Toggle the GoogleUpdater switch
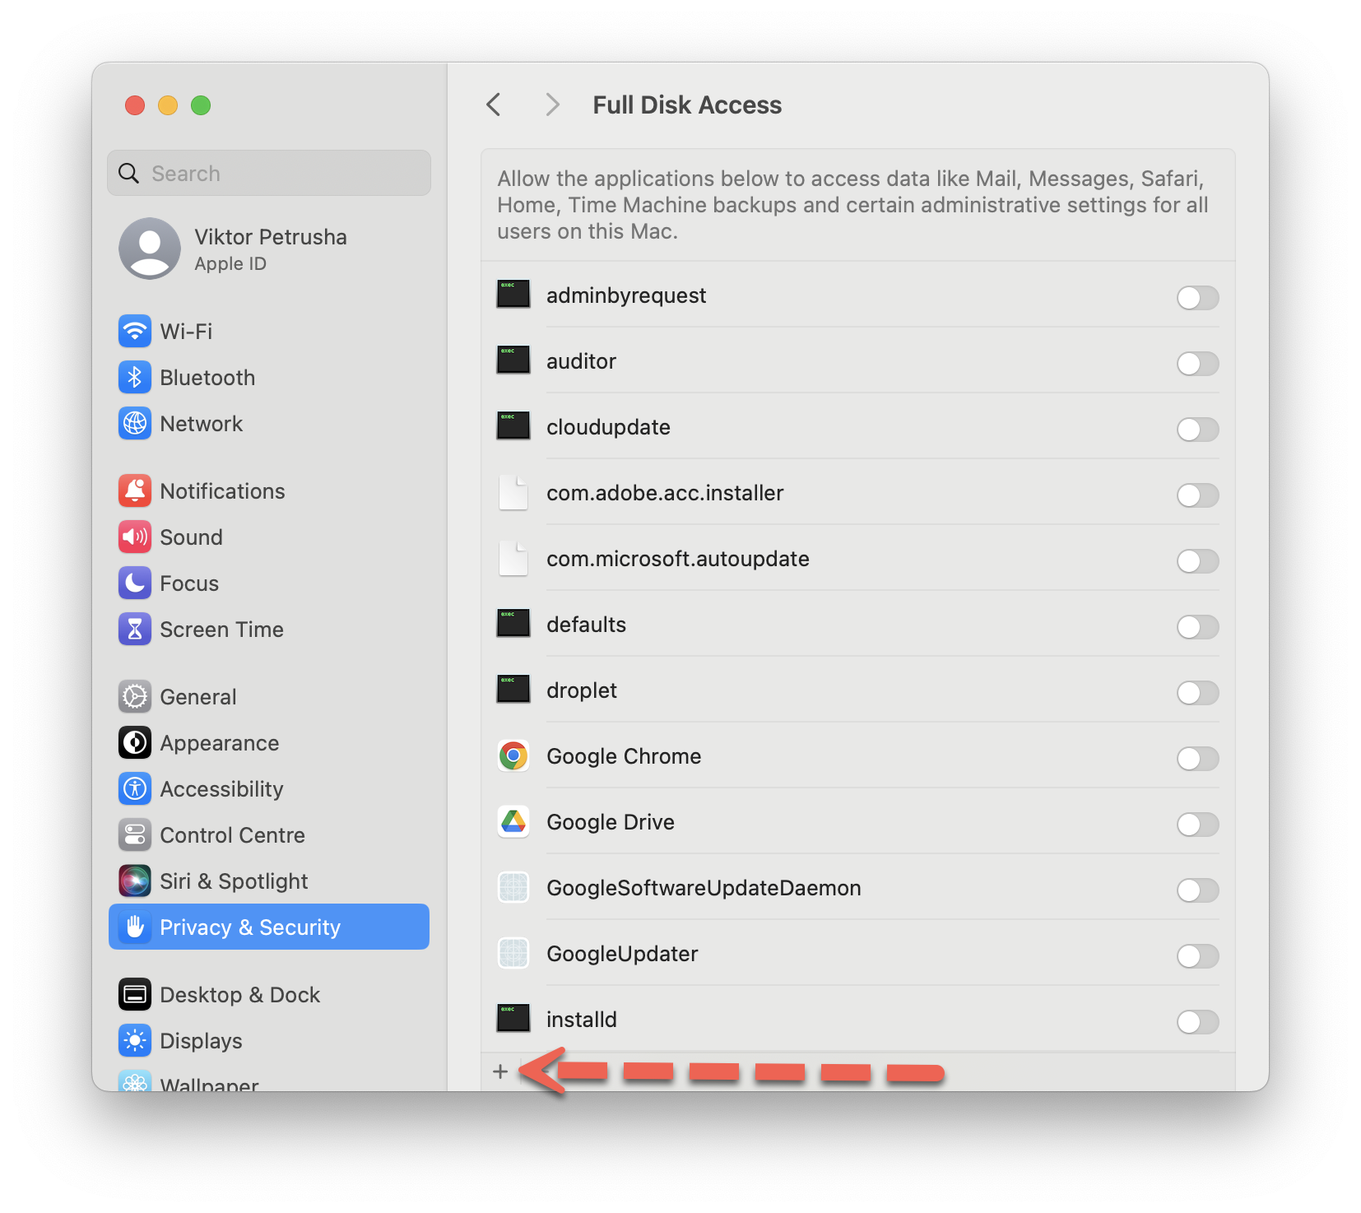Viewport: 1361px width, 1213px height. [x=1197, y=956]
